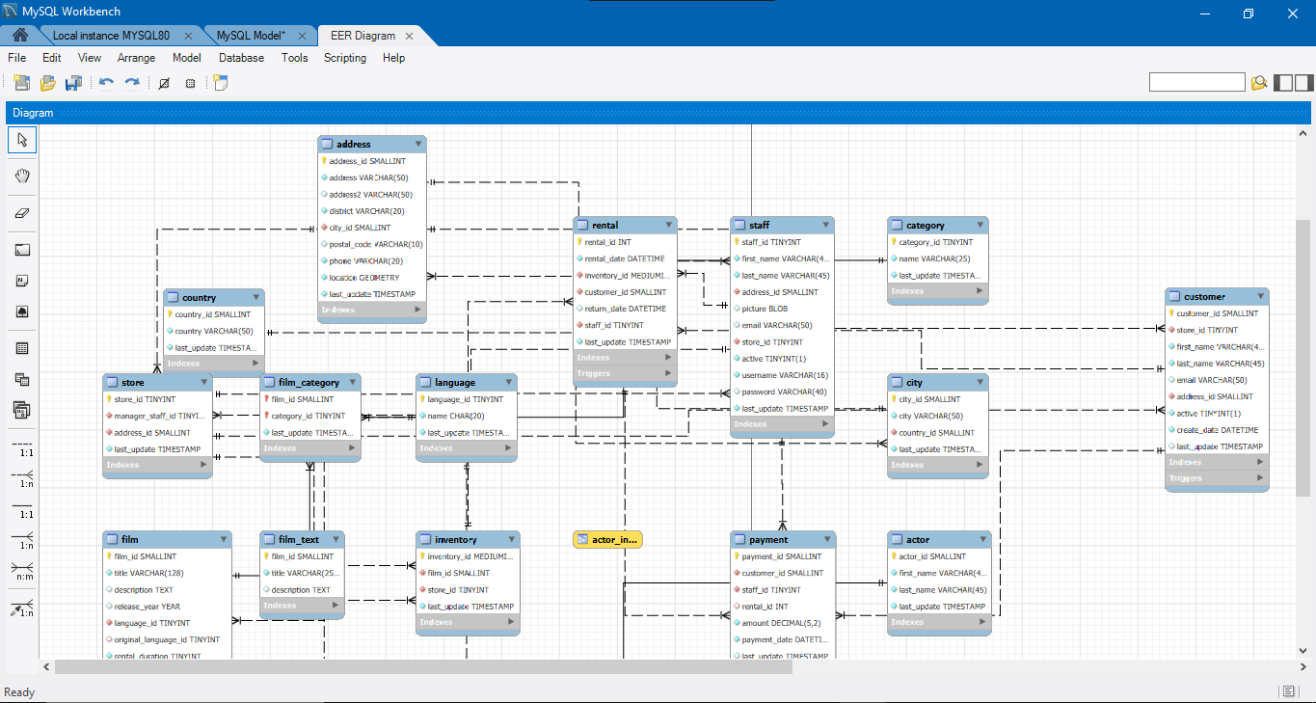
Task: Click the Save Model disk icon
Action: (73, 83)
